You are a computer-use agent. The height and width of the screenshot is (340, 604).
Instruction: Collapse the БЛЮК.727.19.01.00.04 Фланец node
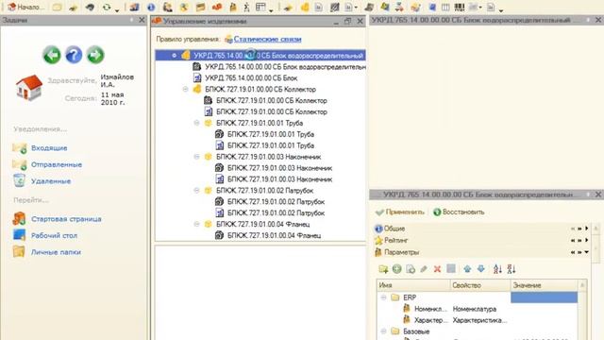196,224
